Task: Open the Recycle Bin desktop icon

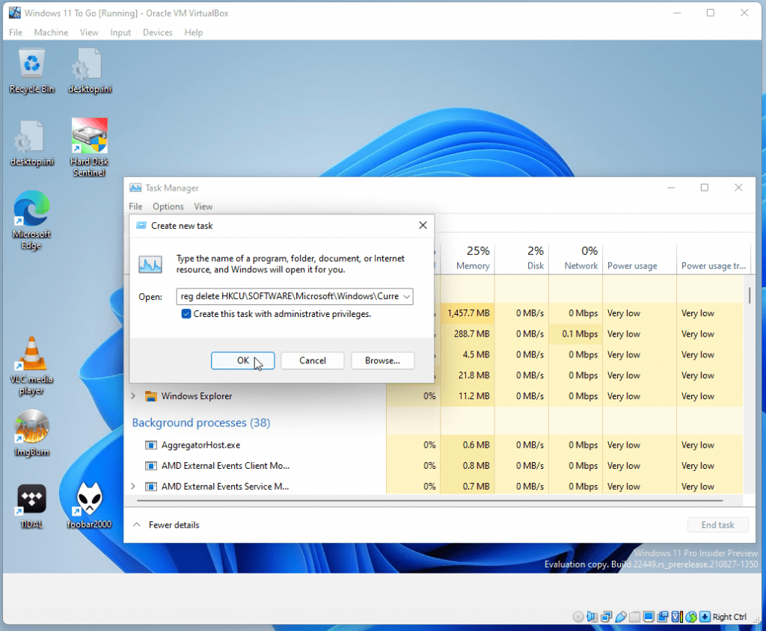Action: pos(31,66)
